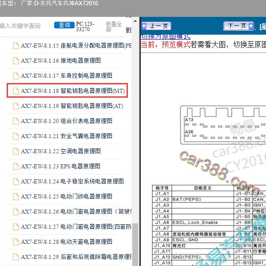Open AX7-EW-8.1.27 电动门窗电器原理图(四窗防
Screen dimensions: 266x266
click(76, 226)
